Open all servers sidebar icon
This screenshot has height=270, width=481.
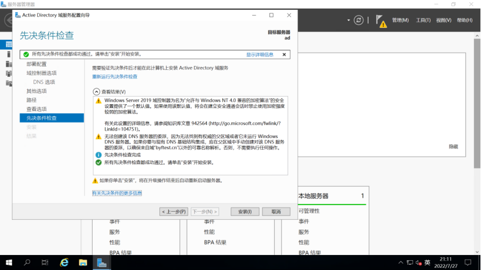(9, 64)
